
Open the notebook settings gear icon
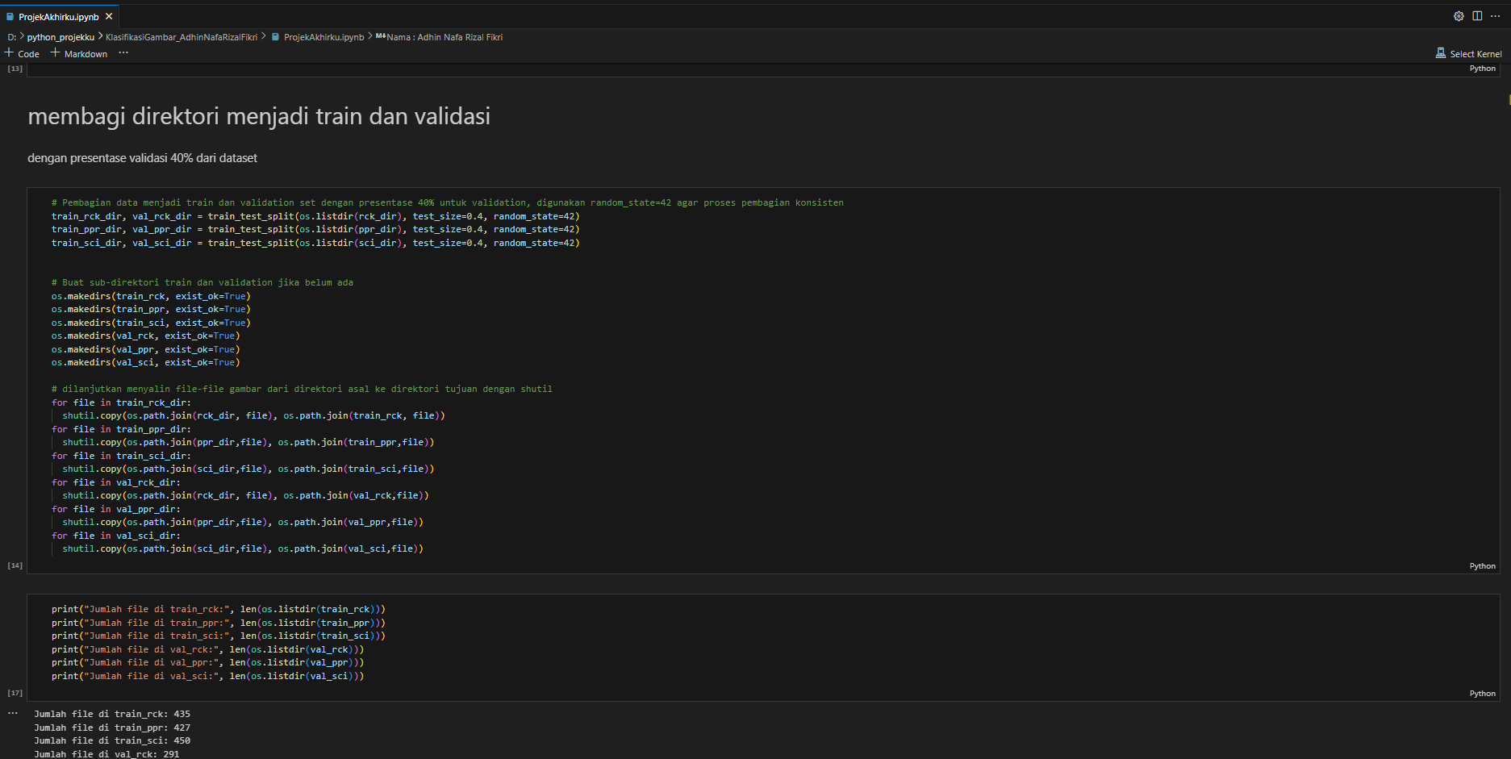pos(1459,16)
